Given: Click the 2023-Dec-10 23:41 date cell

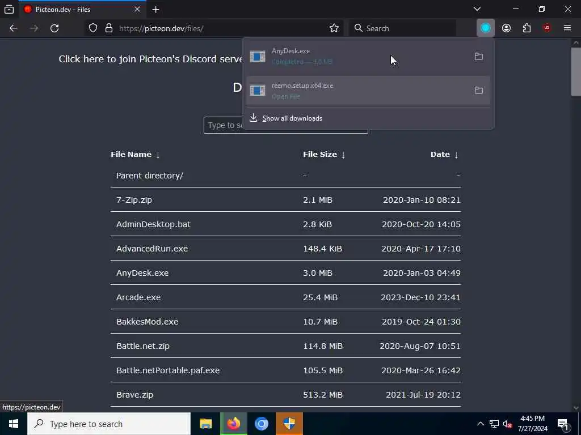Looking at the screenshot, I should pos(420,297).
